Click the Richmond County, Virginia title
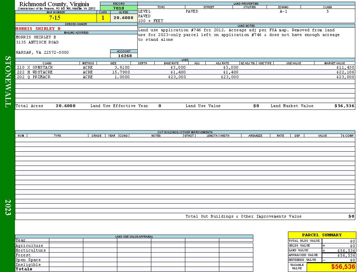Screen dimensions: 357x272 tap(54, 4)
